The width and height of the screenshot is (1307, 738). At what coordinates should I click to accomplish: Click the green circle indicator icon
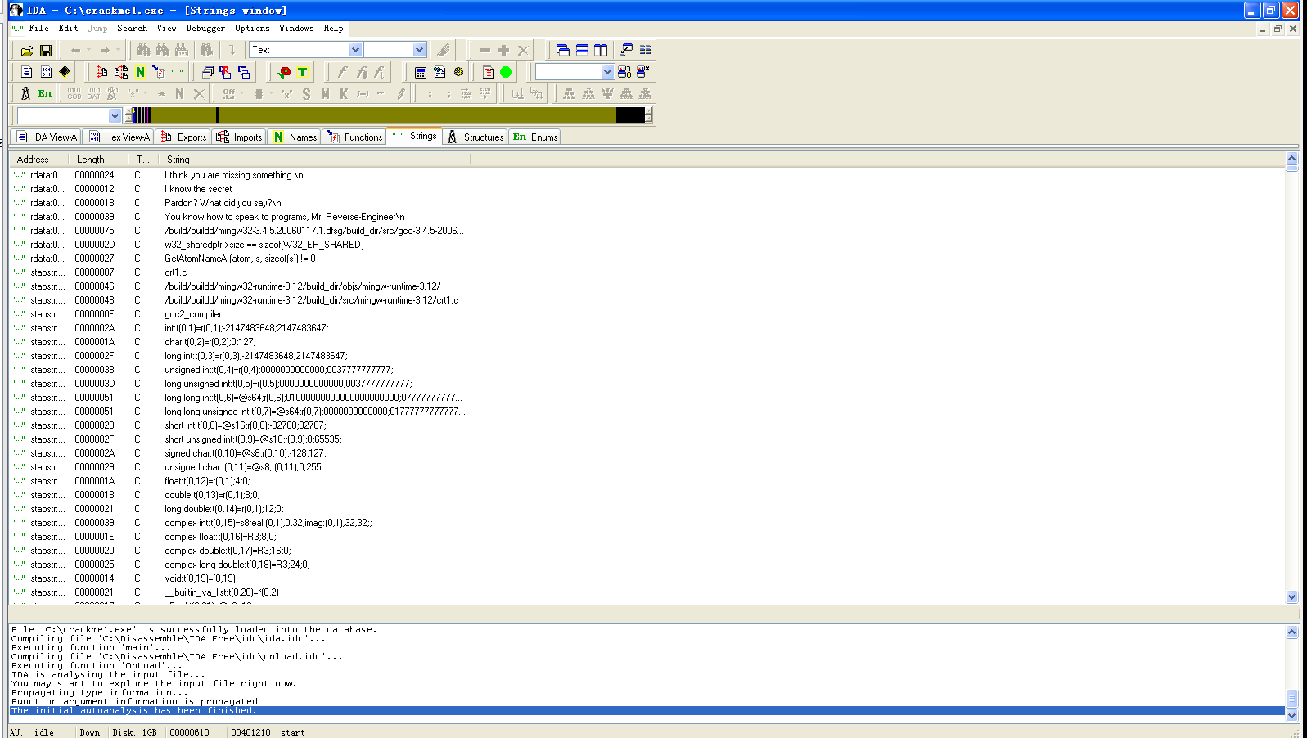[x=506, y=72]
